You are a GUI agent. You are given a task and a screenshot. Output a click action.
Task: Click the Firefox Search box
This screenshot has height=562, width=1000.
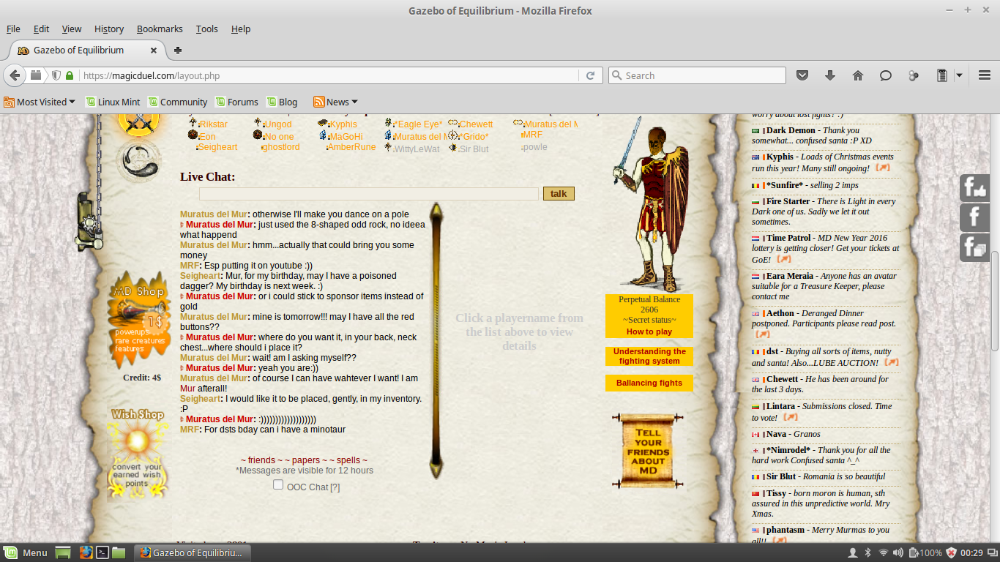(697, 75)
